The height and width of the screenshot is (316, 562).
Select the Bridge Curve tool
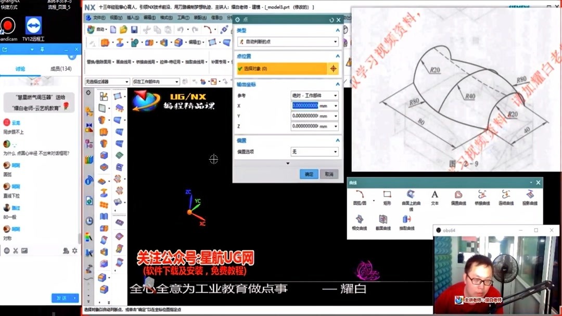(482, 193)
